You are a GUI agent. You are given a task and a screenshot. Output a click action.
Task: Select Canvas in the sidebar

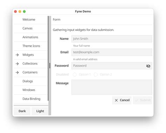tap(31, 28)
